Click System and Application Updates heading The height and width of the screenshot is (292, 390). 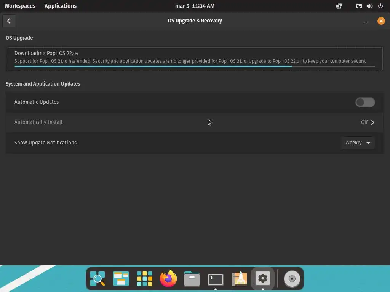coord(43,84)
